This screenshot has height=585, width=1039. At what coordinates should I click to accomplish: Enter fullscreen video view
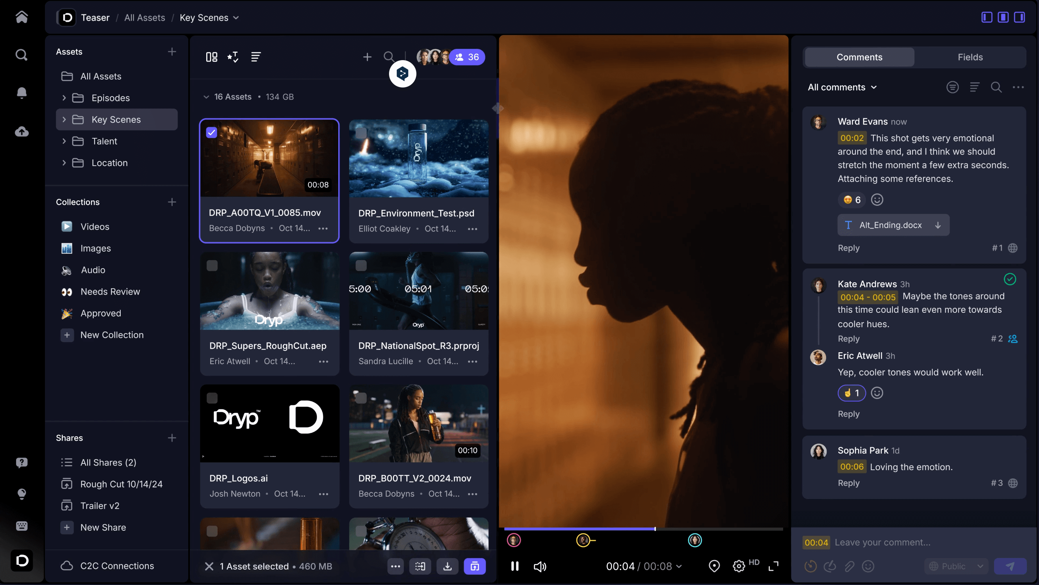pyautogui.click(x=773, y=566)
